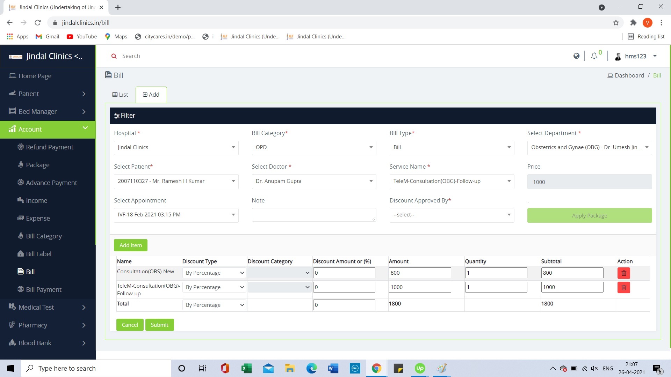
Task: Open Bill Payment sidebar item
Action: click(x=43, y=289)
